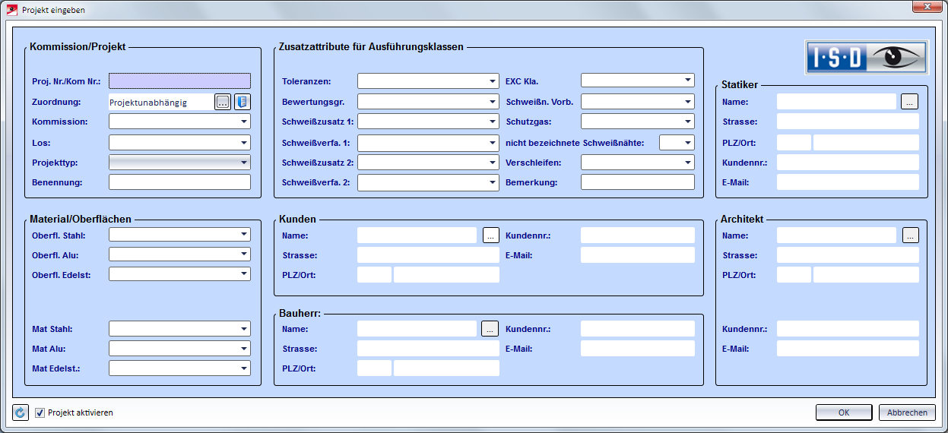Open the Oberfl. Stahl dropdown

pyautogui.click(x=244, y=235)
